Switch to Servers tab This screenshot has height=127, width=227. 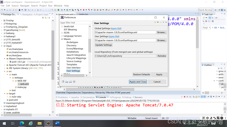(x=138, y=97)
